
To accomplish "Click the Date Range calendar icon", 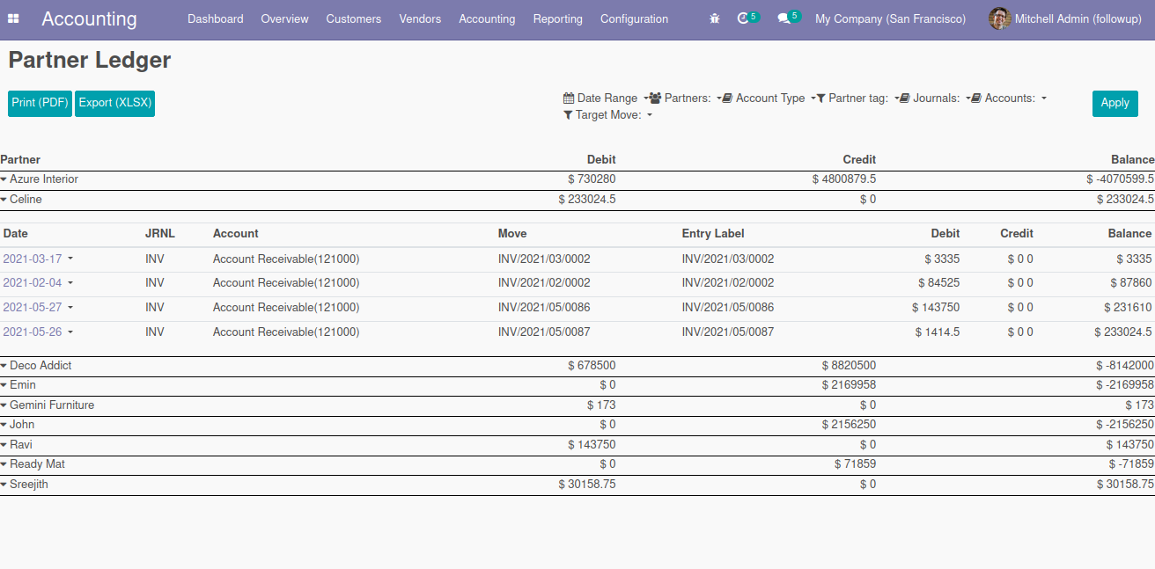I will pyautogui.click(x=569, y=98).
